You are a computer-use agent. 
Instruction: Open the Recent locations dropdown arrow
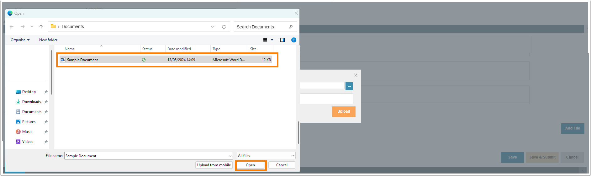(x=32, y=27)
